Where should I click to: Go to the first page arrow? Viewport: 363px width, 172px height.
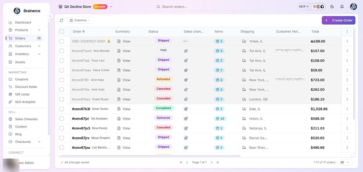click(x=181, y=162)
